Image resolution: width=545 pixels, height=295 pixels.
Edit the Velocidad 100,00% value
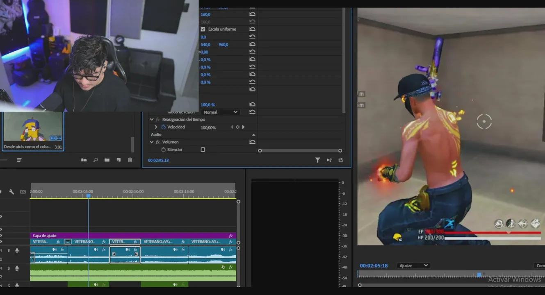click(x=208, y=127)
